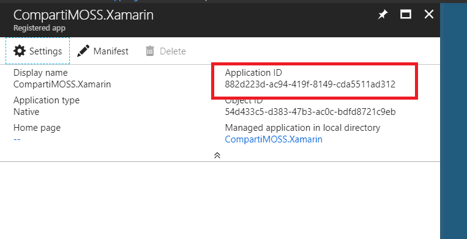This screenshot has height=239, width=467.
Task: Select the Application ID value 882d223d
Action: coord(310,84)
